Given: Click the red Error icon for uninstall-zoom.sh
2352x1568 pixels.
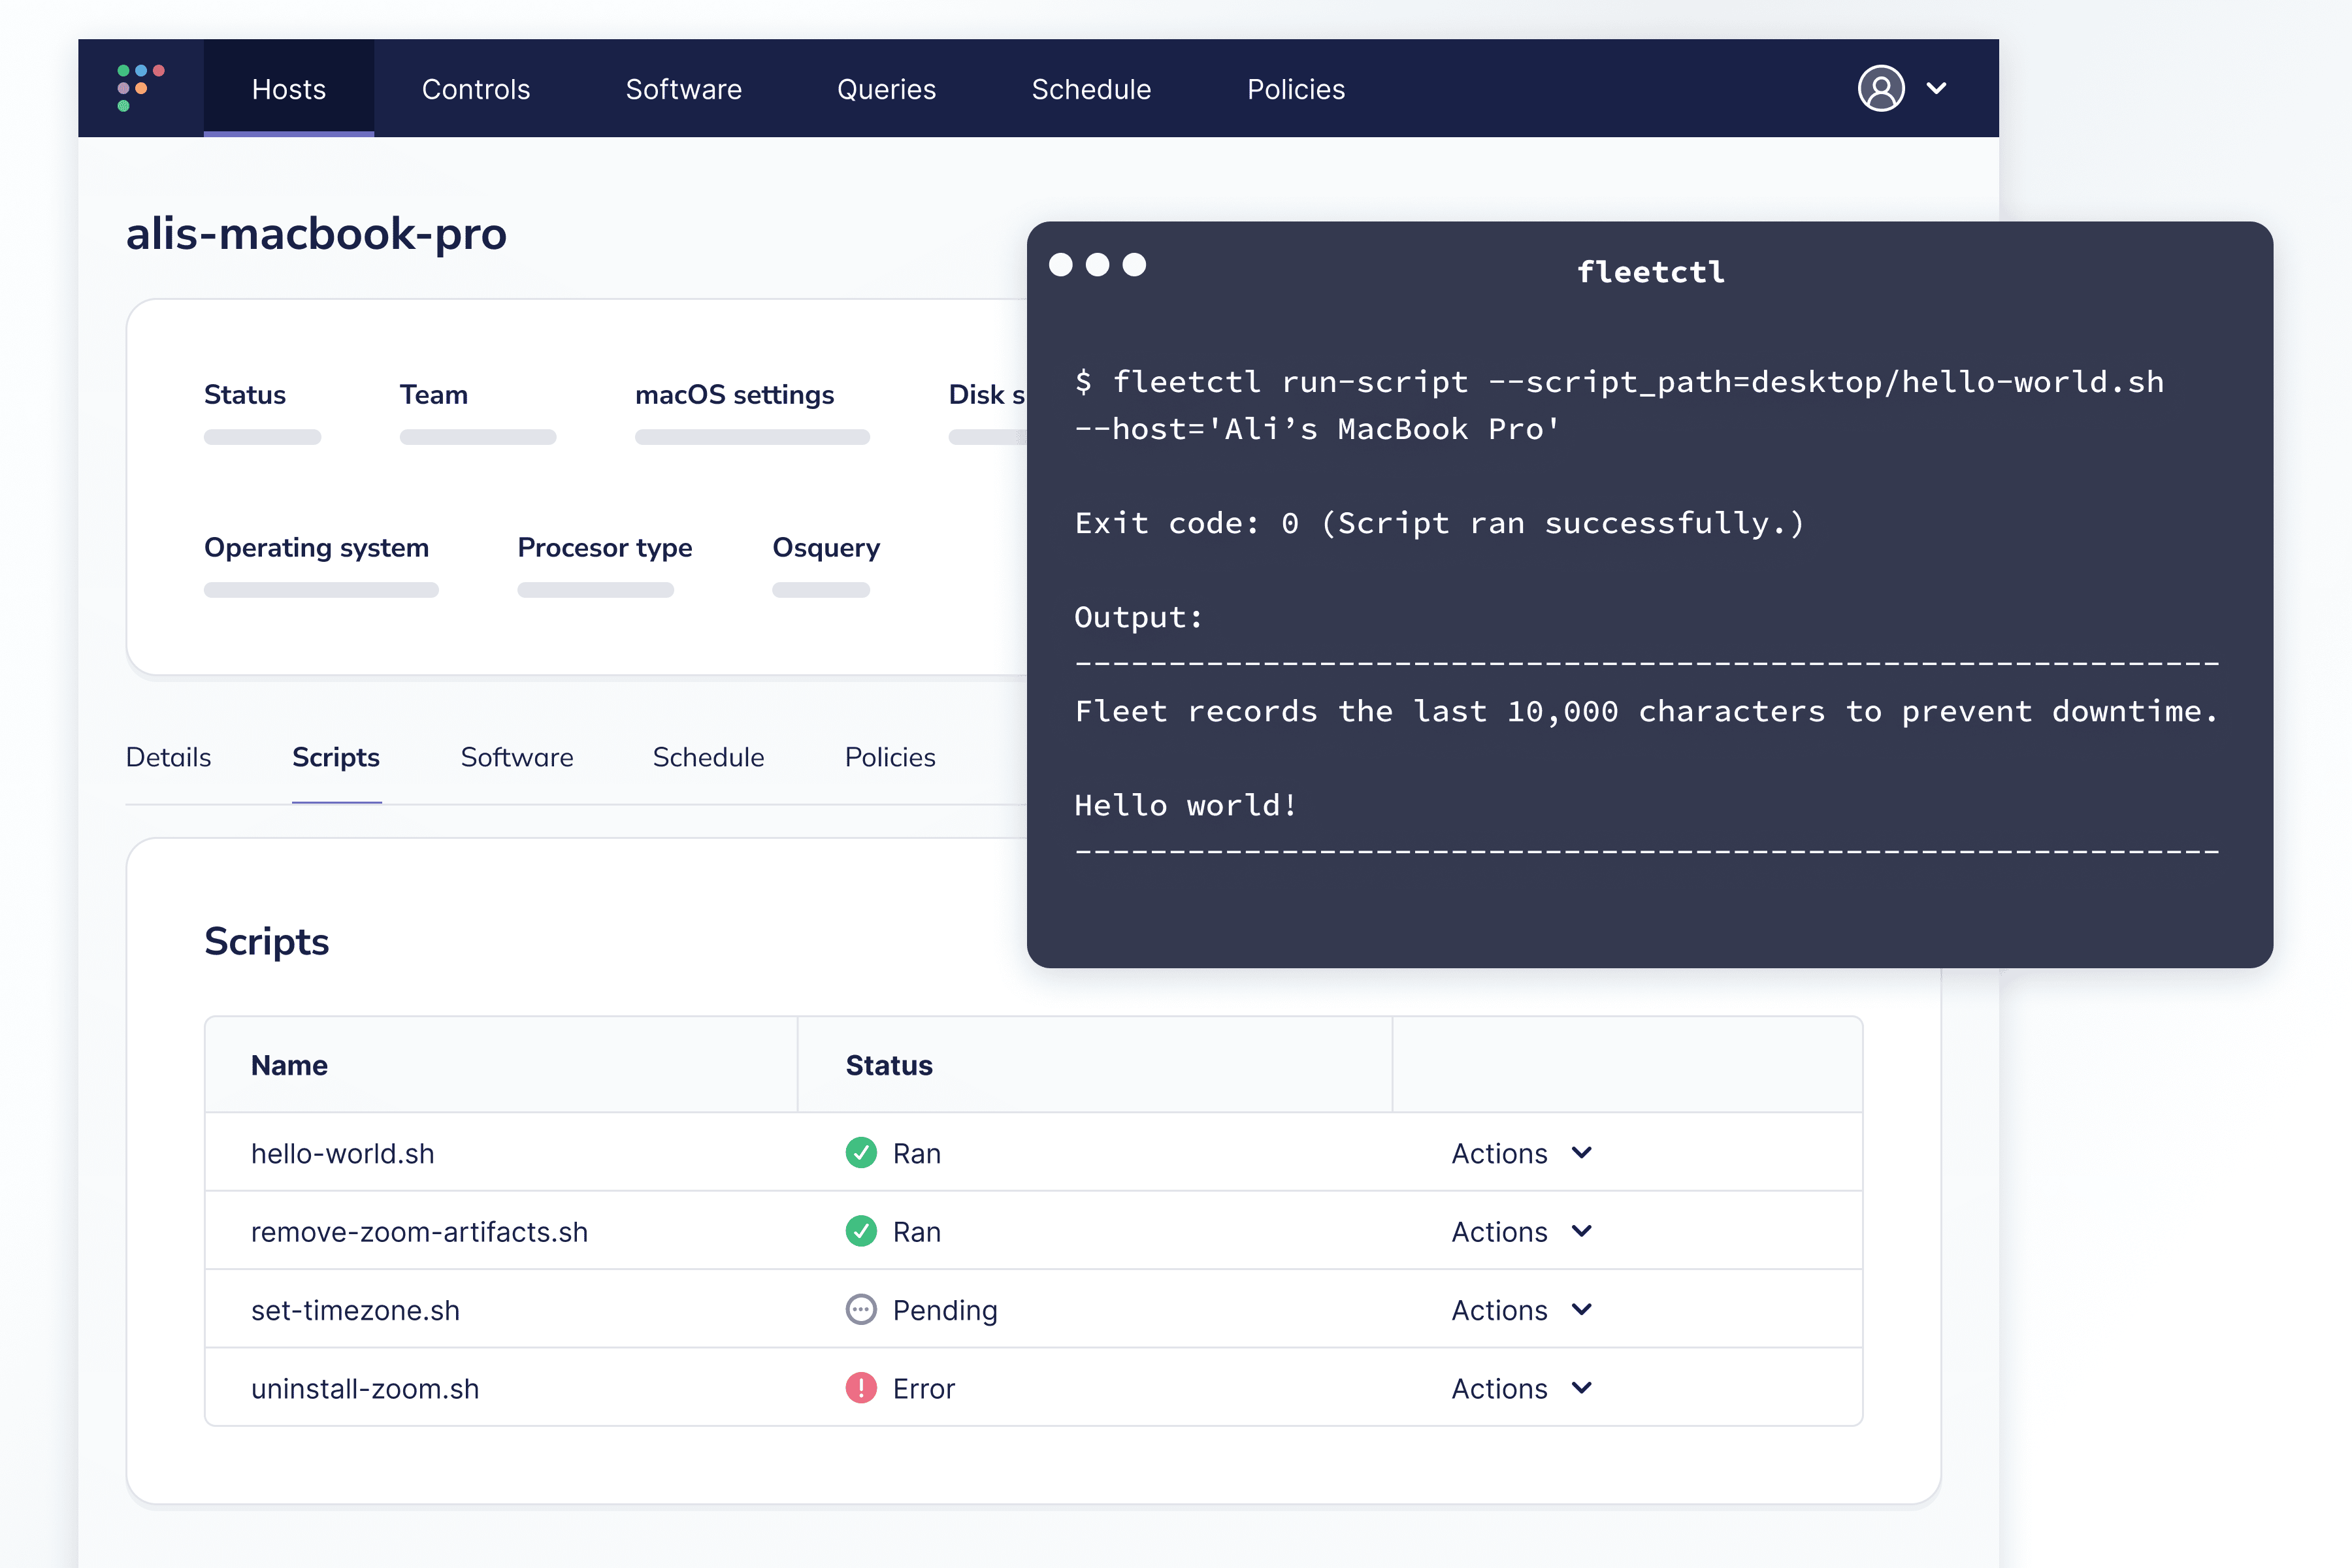Looking at the screenshot, I should tap(861, 1388).
